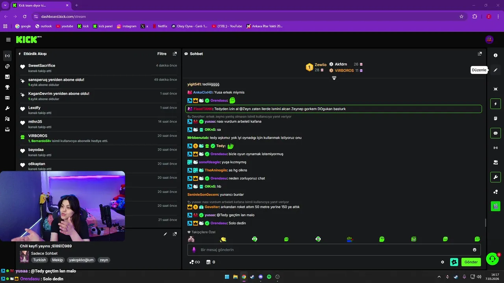Open Spotify from the Windows taskbar
Screen dimensions: 504x283
point(269,277)
